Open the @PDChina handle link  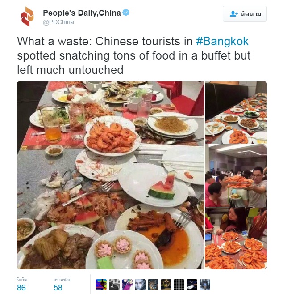point(58,22)
